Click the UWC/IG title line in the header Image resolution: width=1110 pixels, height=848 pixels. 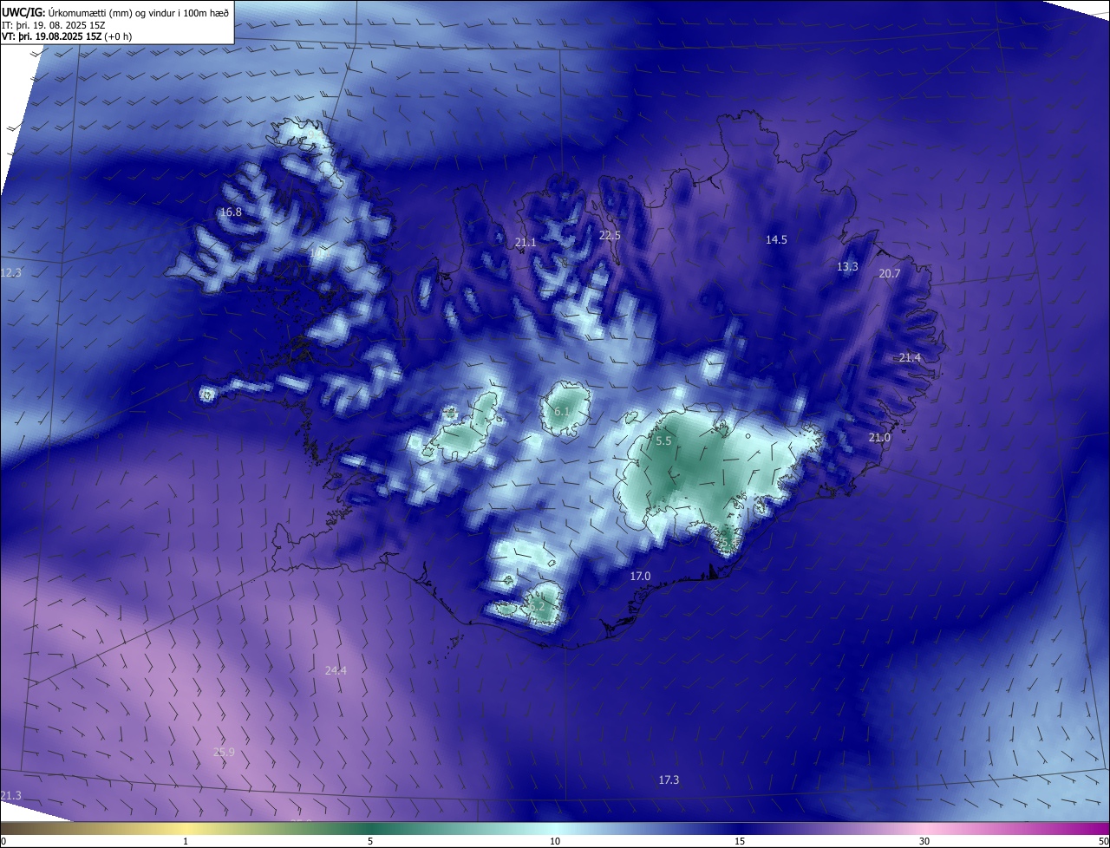tap(115, 12)
